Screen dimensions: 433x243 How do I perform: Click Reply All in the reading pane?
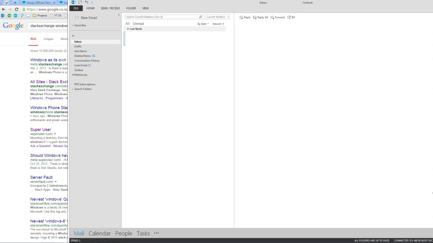(261, 17)
